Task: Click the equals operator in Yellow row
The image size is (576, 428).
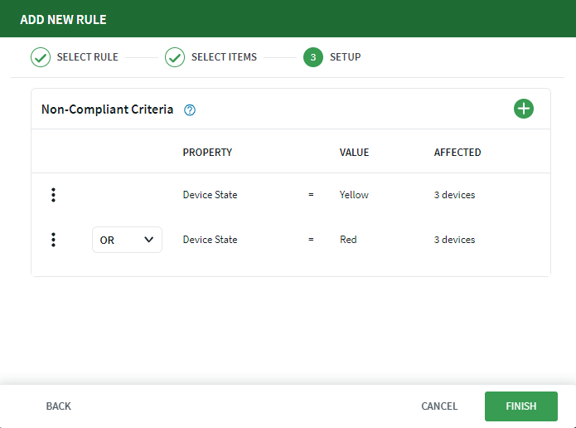Action: point(311,195)
